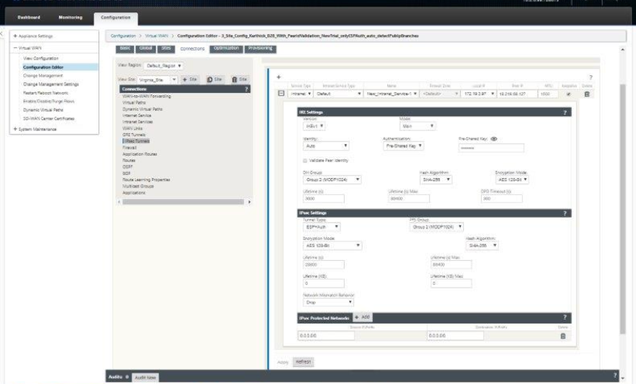636x384 pixels.
Task: Open the Basic editor tab
Action: click(x=125, y=49)
